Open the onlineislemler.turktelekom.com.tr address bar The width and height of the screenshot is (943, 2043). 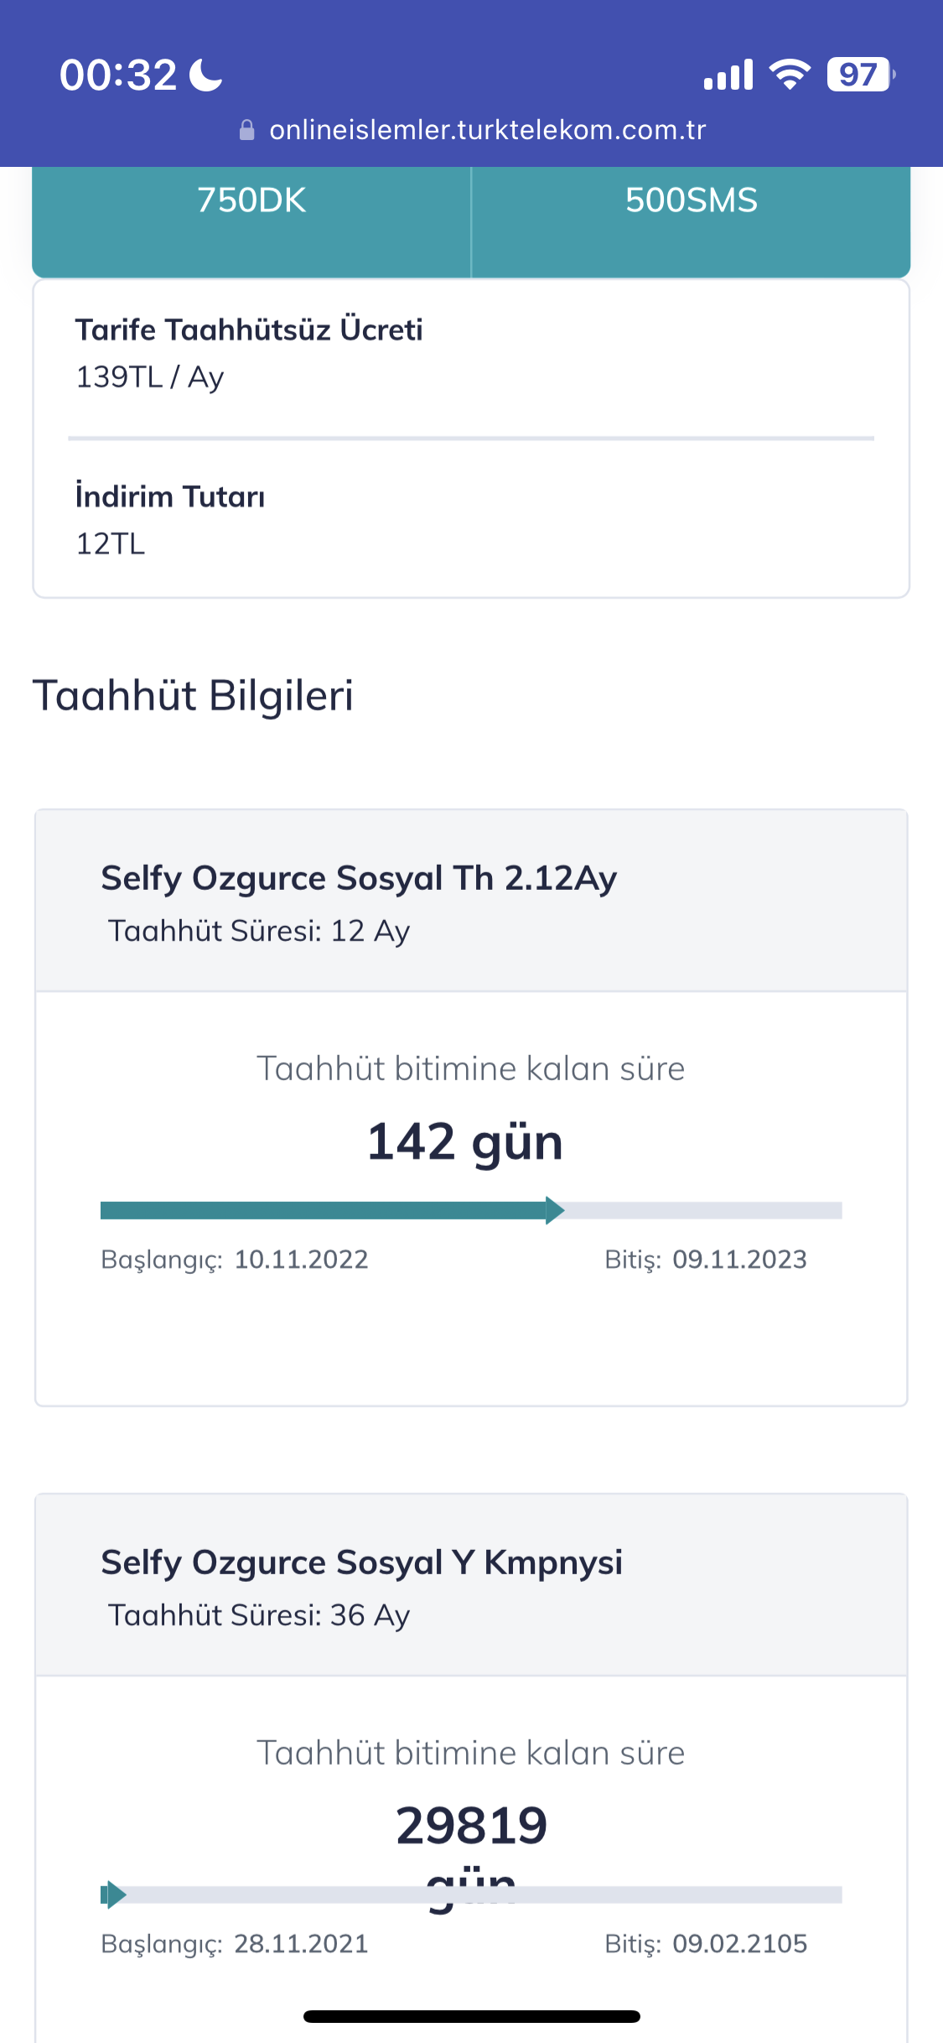[472, 130]
